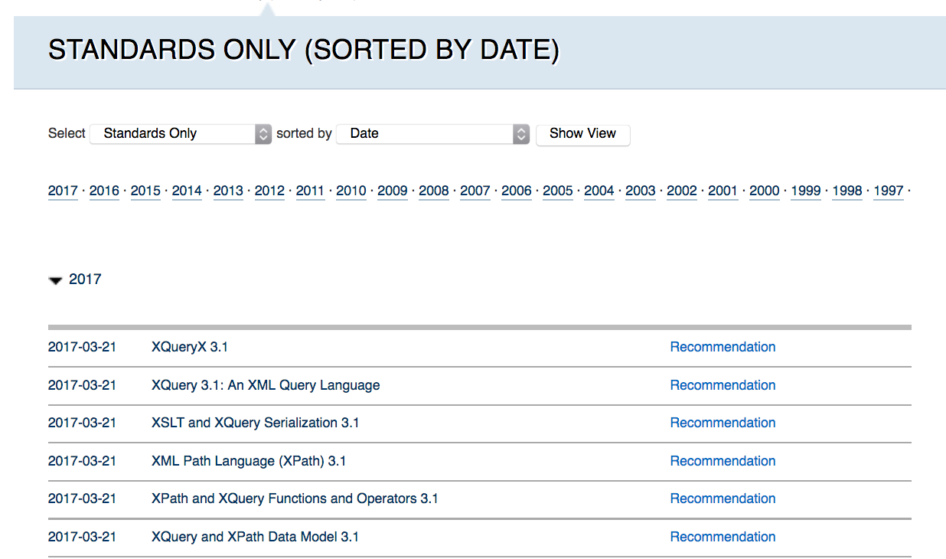946x559 pixels.
Task: Jump to the 2010 year link
Action: (351, 191)
